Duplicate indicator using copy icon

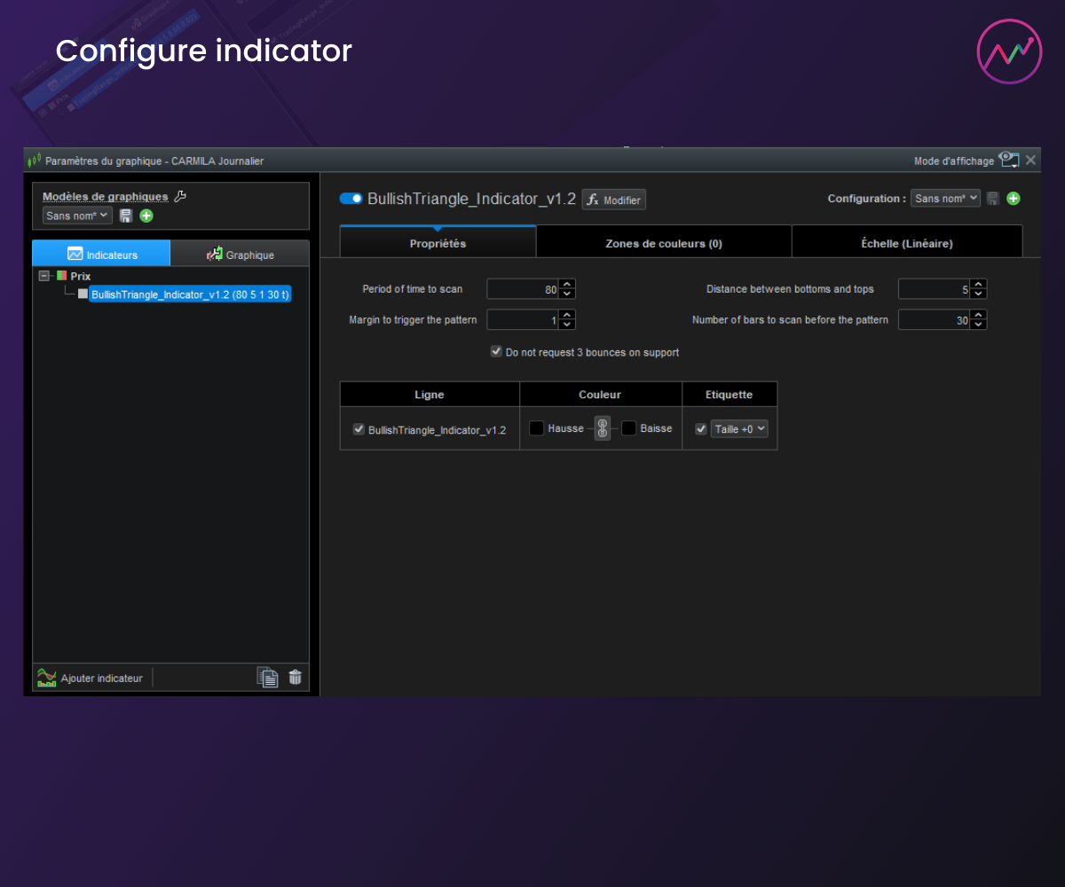pyautogui.click(x=267, y=678)
